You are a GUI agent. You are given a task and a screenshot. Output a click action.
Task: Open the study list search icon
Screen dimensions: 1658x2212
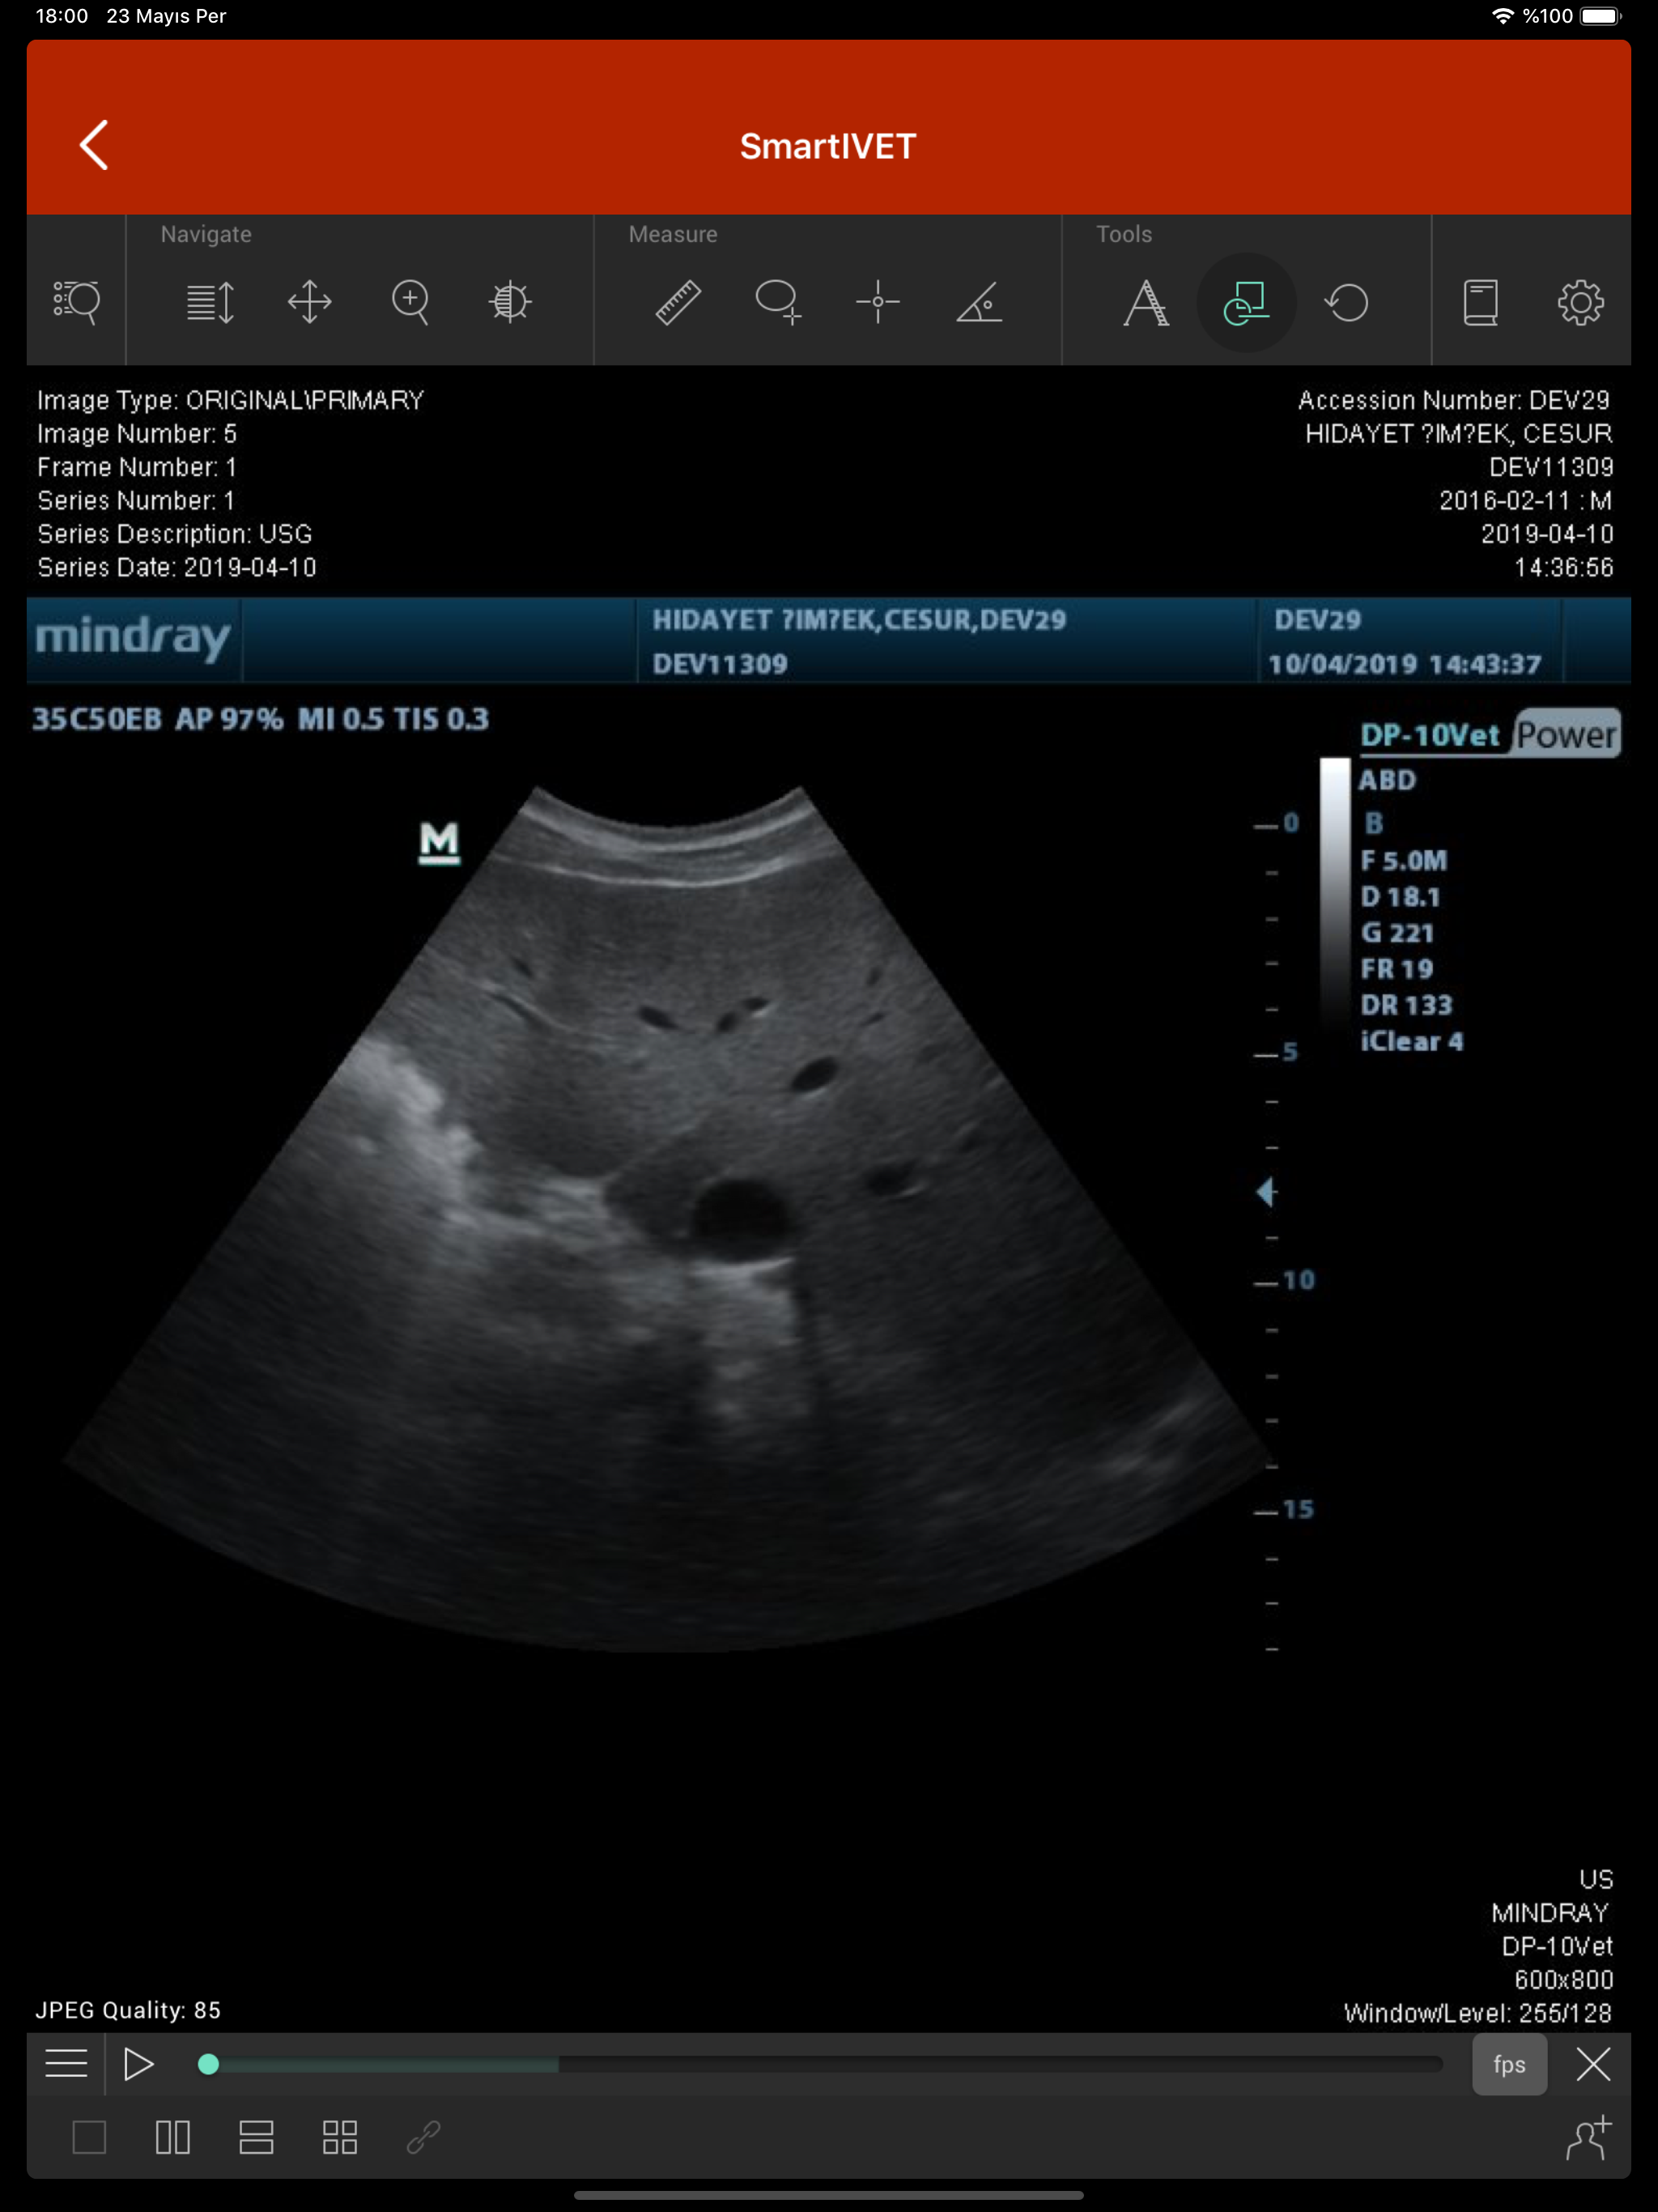click(76, 301)
